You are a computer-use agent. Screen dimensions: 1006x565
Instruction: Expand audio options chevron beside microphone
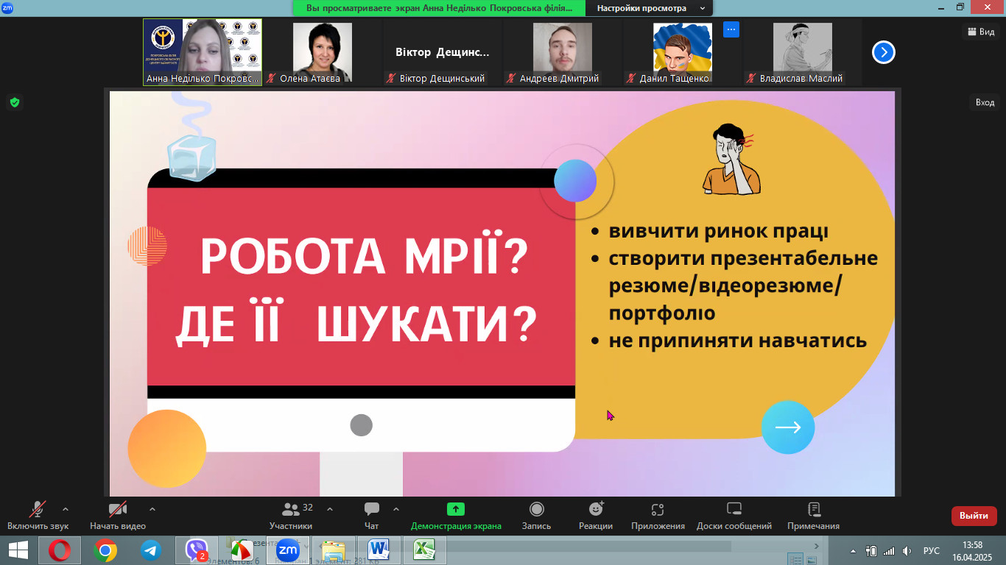pyautogui.click(x=66, y=508)
